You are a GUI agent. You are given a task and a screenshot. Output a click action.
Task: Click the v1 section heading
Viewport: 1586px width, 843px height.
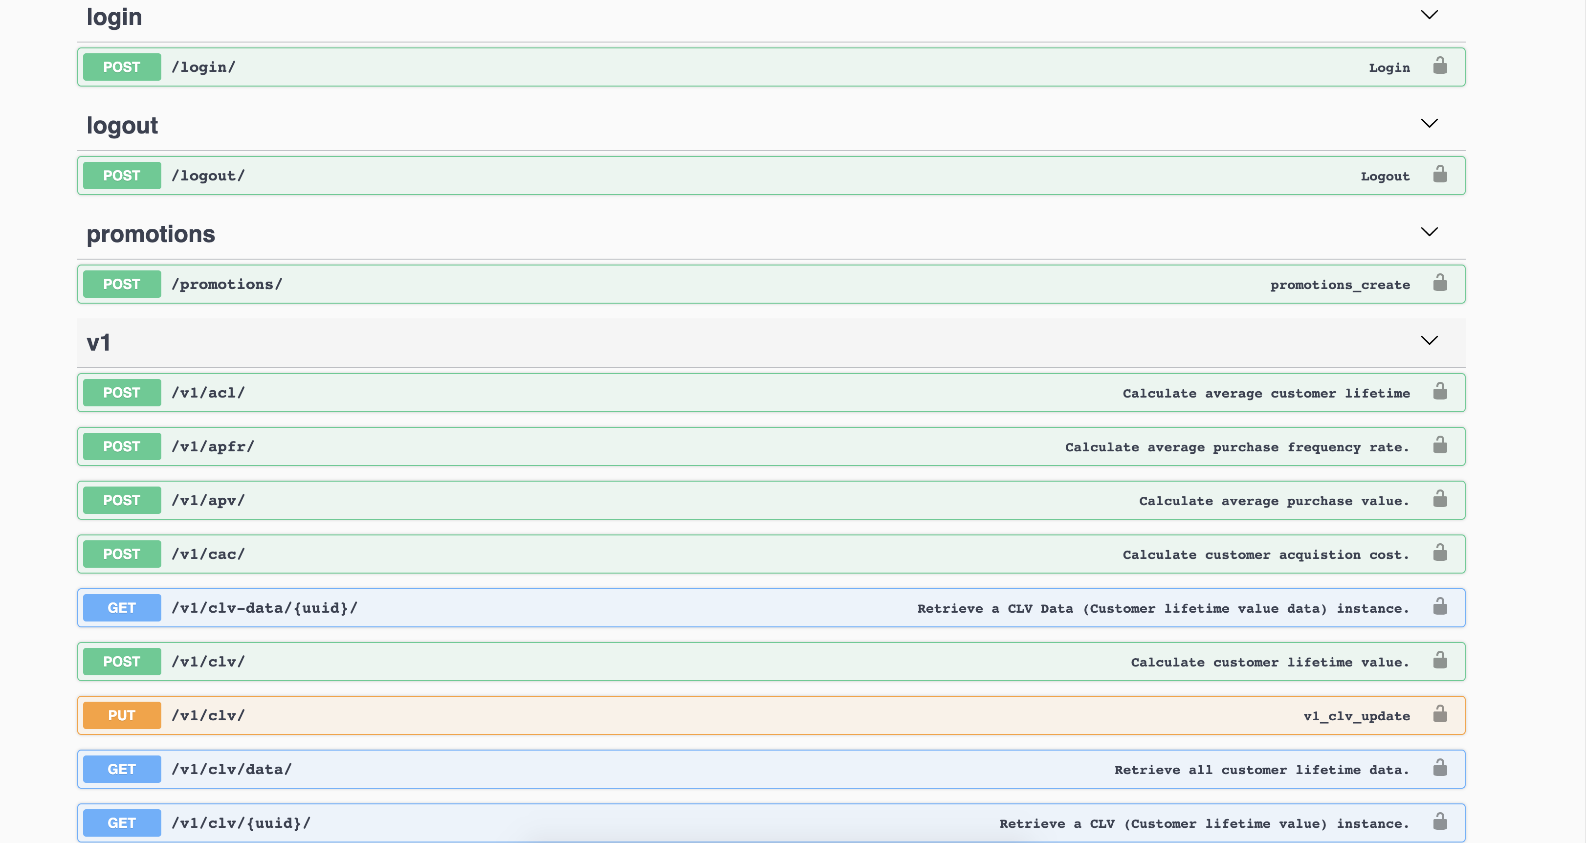point(98,343)
